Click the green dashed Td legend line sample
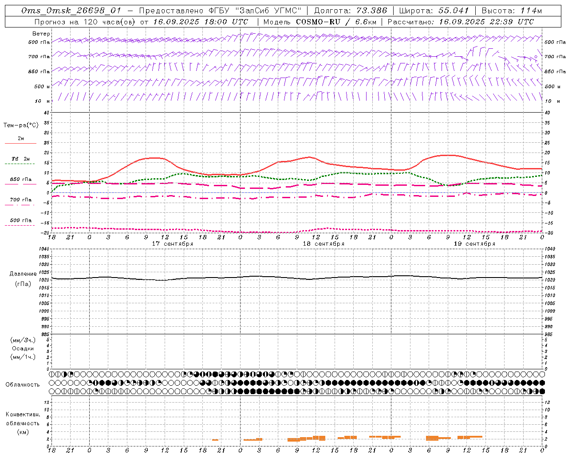 (20, 164)
